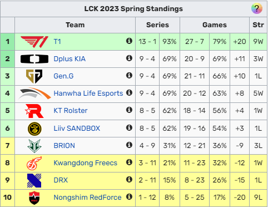This screenshot has width=268, height=207.
Task: Show info for KT Rolster
Action: pyautogui.click(x=129, y=110)
